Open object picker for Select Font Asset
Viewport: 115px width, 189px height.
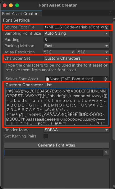point(105,79)
